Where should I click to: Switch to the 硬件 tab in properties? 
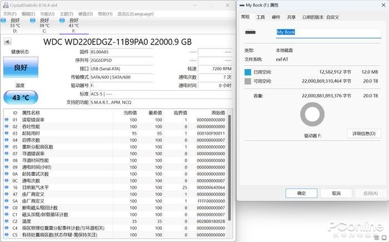point(276,17)
